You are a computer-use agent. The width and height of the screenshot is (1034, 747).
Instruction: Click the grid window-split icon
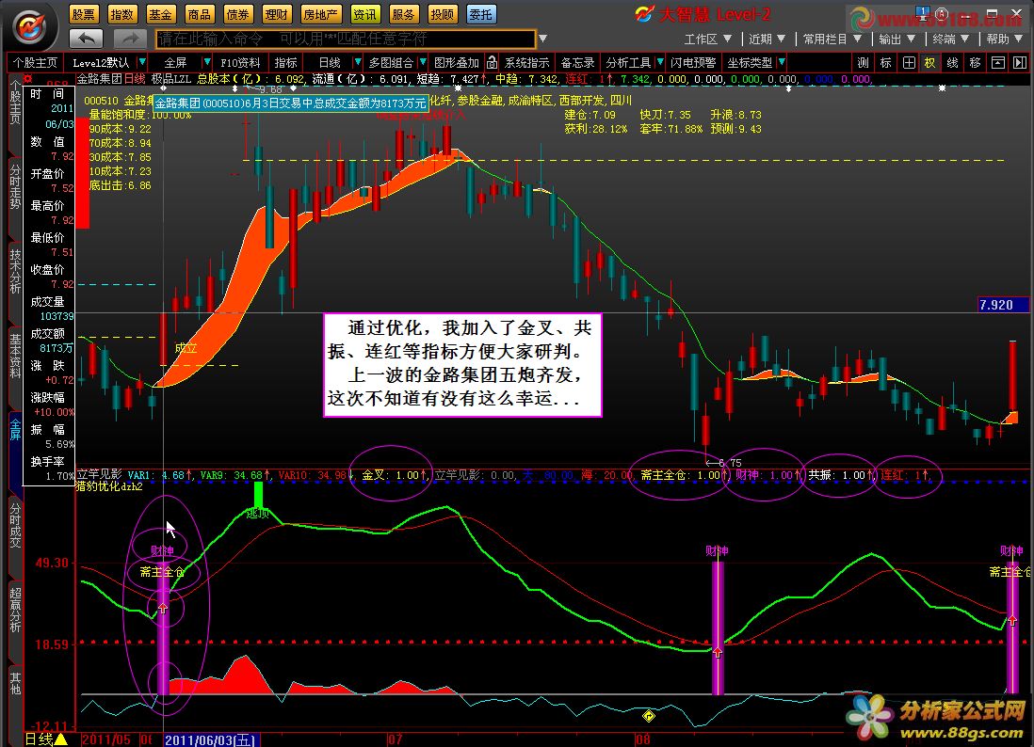pos(909,63)
